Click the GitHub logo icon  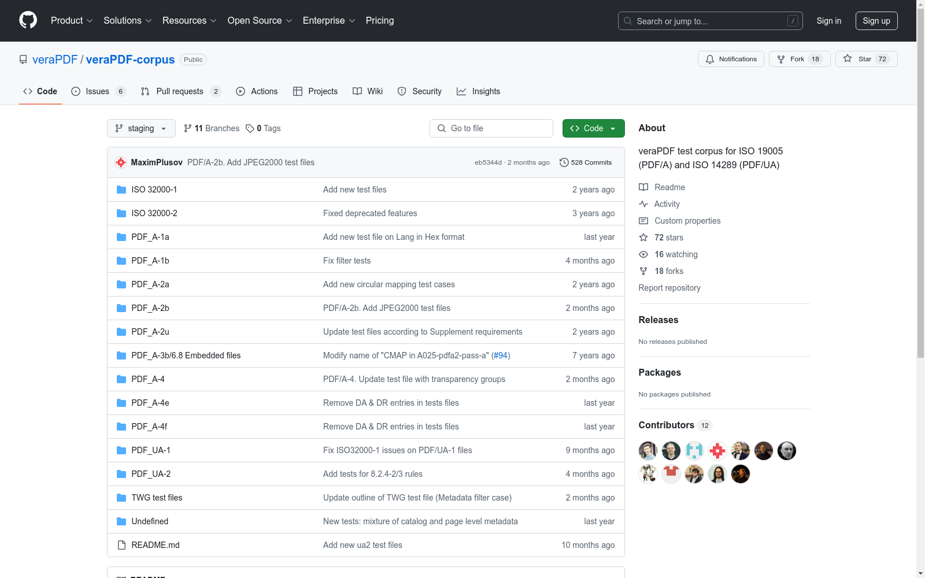28,20
